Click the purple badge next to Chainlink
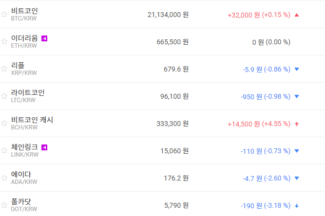 [44, 147]
